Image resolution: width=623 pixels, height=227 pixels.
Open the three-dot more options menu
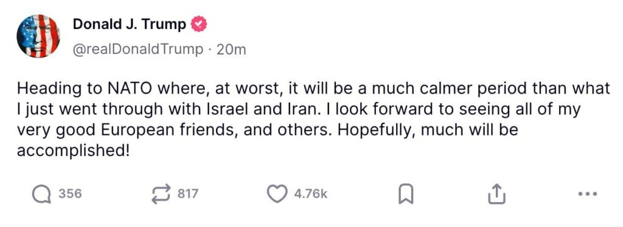pyautogui.click(x=588, y=194)
